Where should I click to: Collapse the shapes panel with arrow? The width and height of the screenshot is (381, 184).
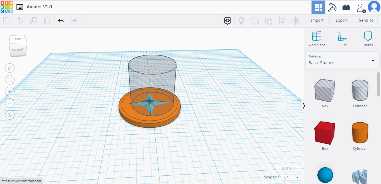[303, 106]
